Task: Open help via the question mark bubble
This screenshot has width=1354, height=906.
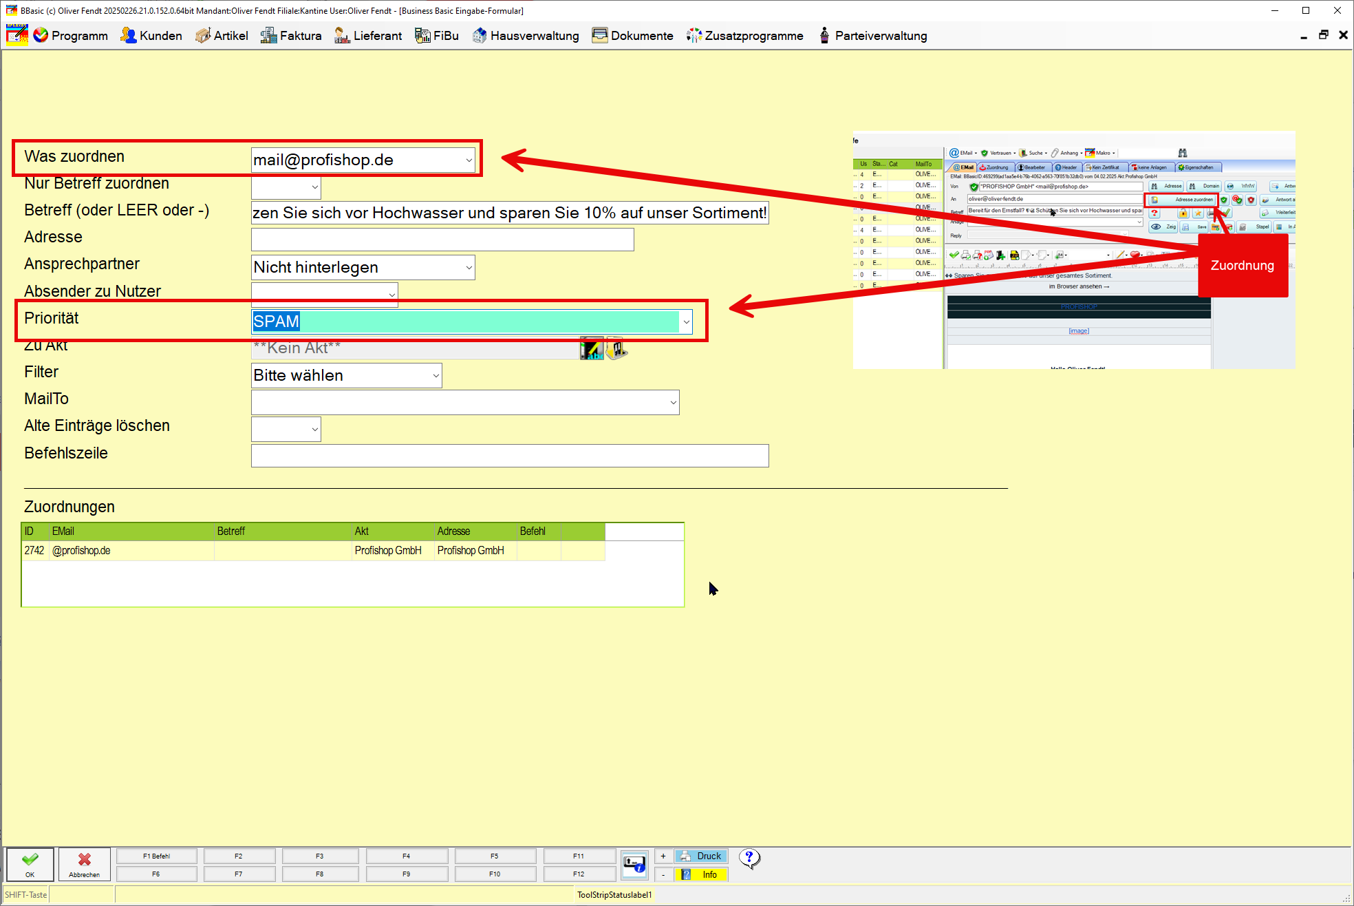Action: pyautogui.click(x=749, y=859)
